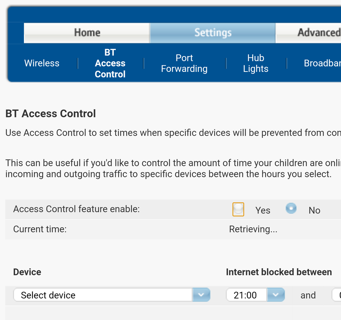Select the No radio button

(291, 208)
